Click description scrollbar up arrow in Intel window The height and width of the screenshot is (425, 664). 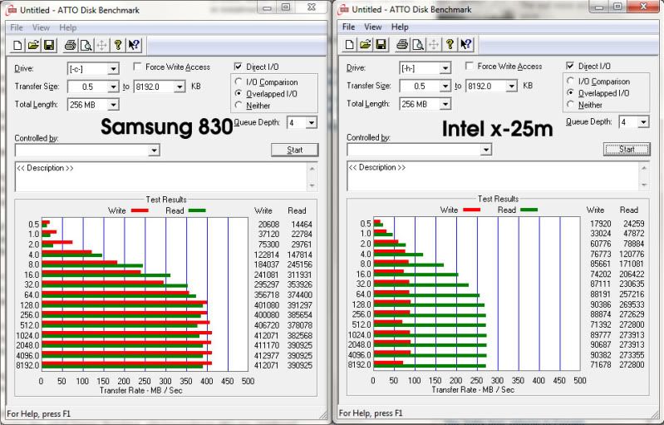(644, 168)
